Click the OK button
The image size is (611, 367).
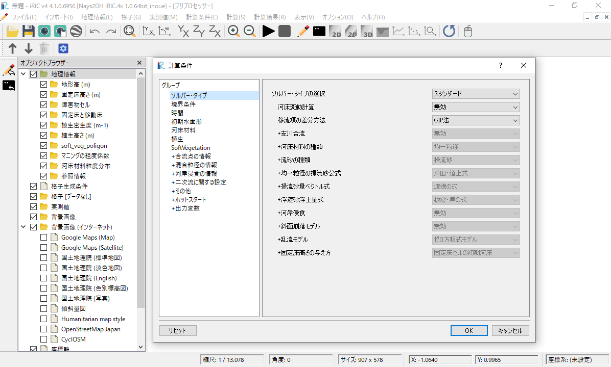click(469, 330)
